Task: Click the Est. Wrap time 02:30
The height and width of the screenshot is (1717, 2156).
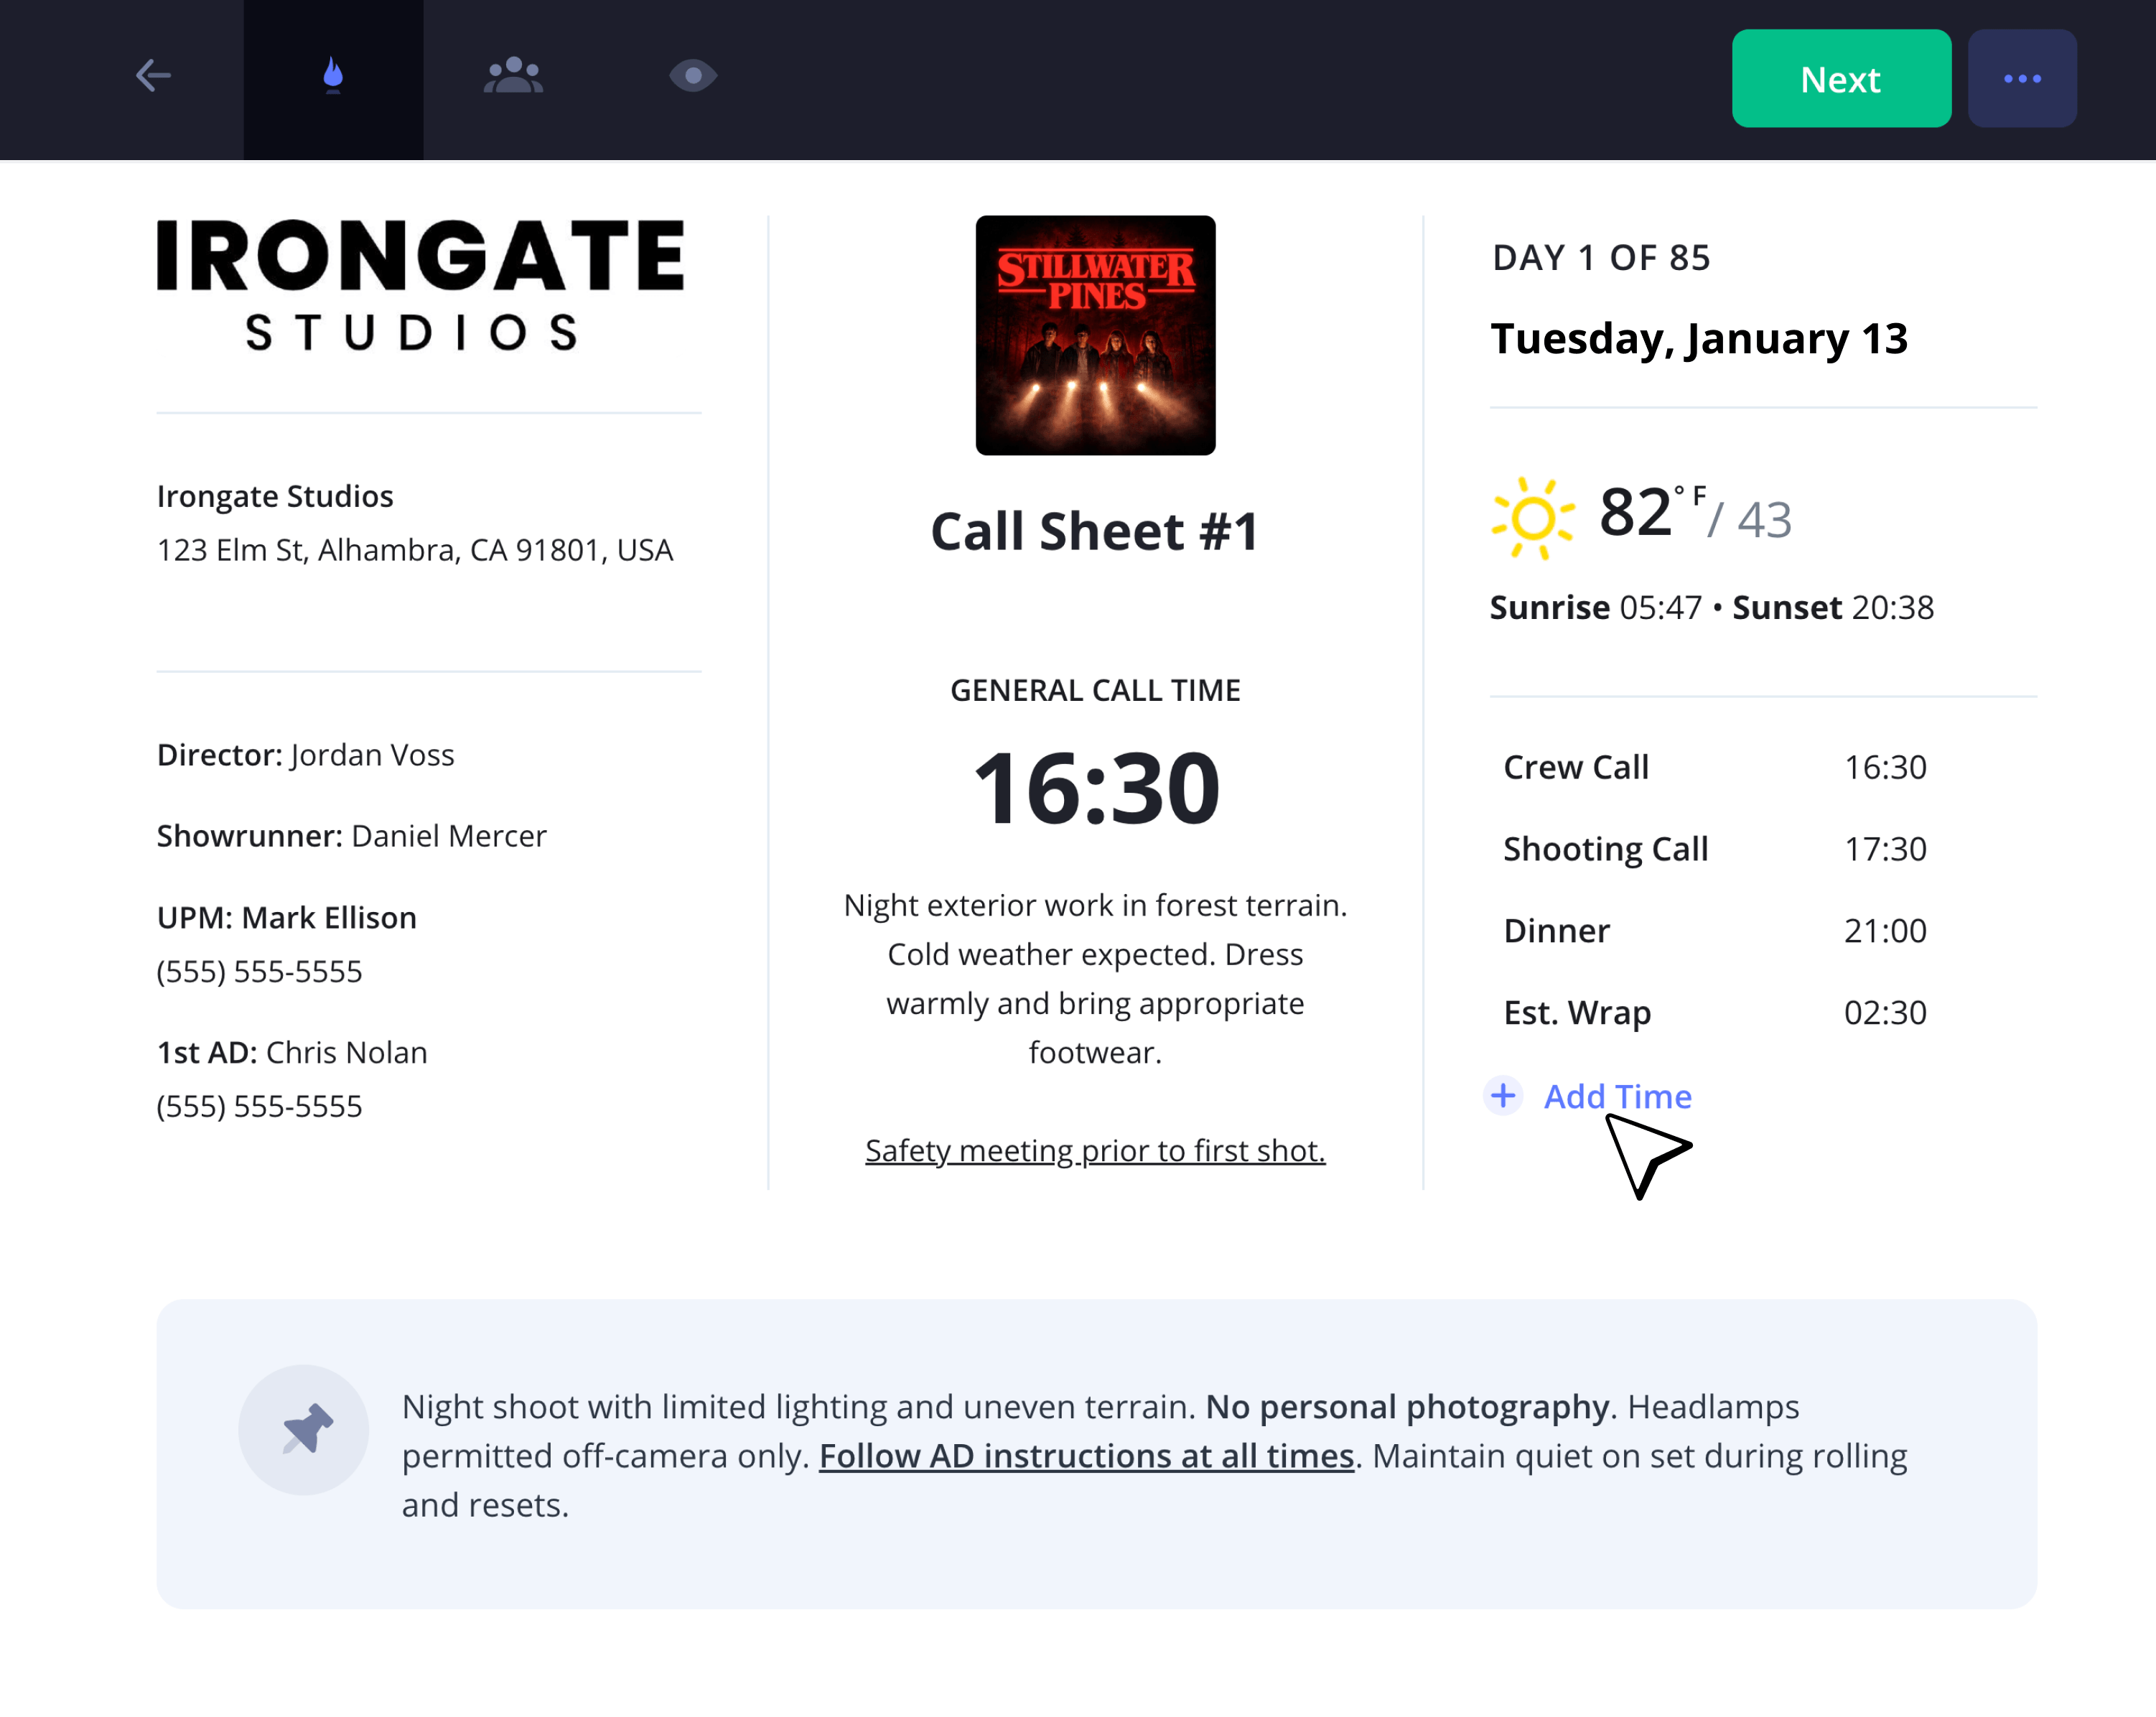Action: coord(1885,1013)
